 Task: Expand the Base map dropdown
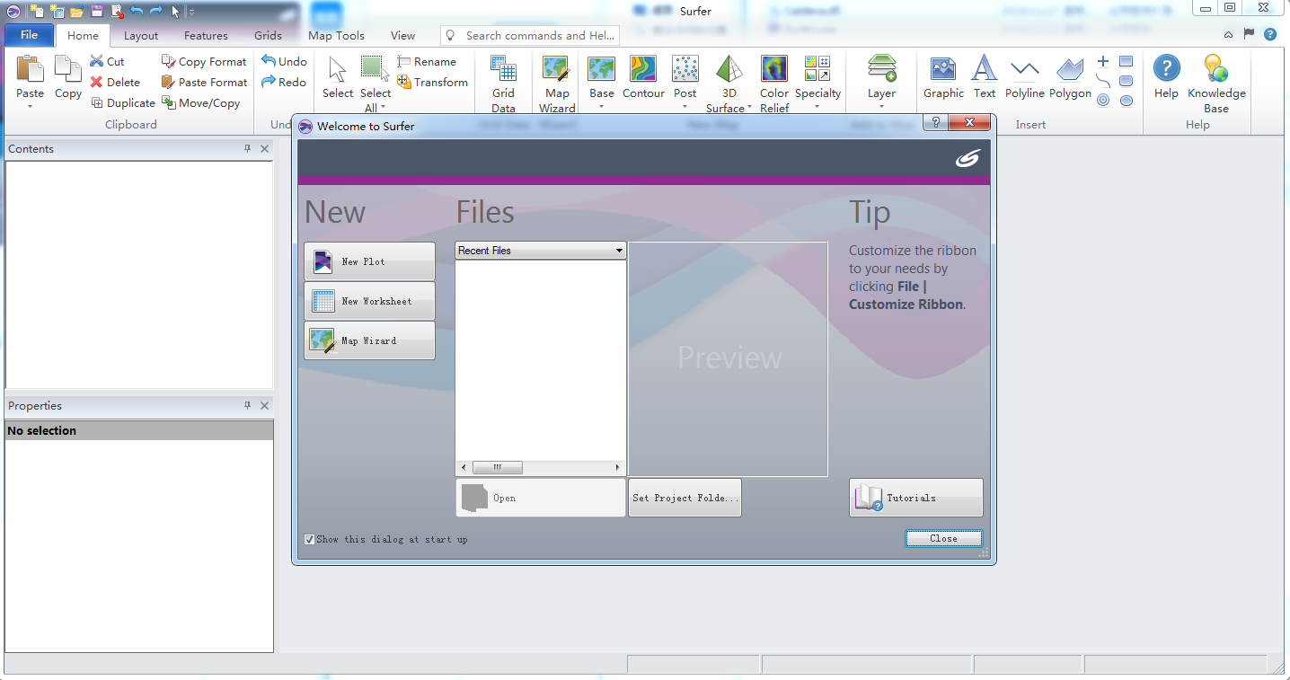tap(601, 107)
